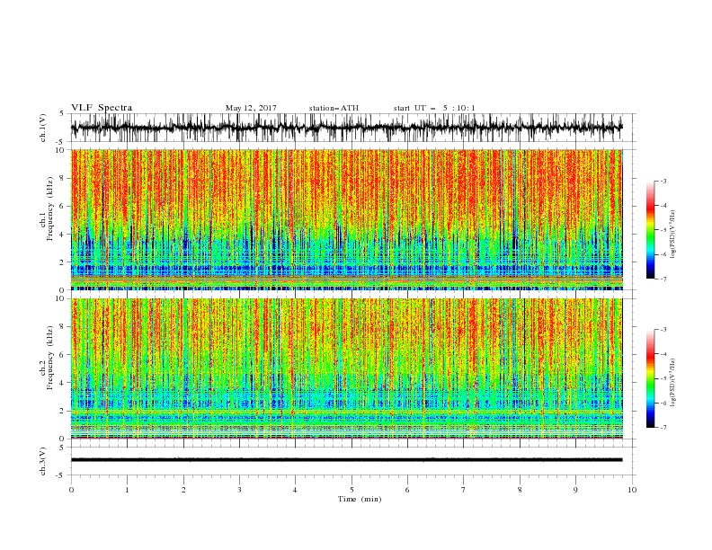Click the "ch.2 Frequency (kHz)" axis label
The image size is (712, 550).
[x=47, y=358]
